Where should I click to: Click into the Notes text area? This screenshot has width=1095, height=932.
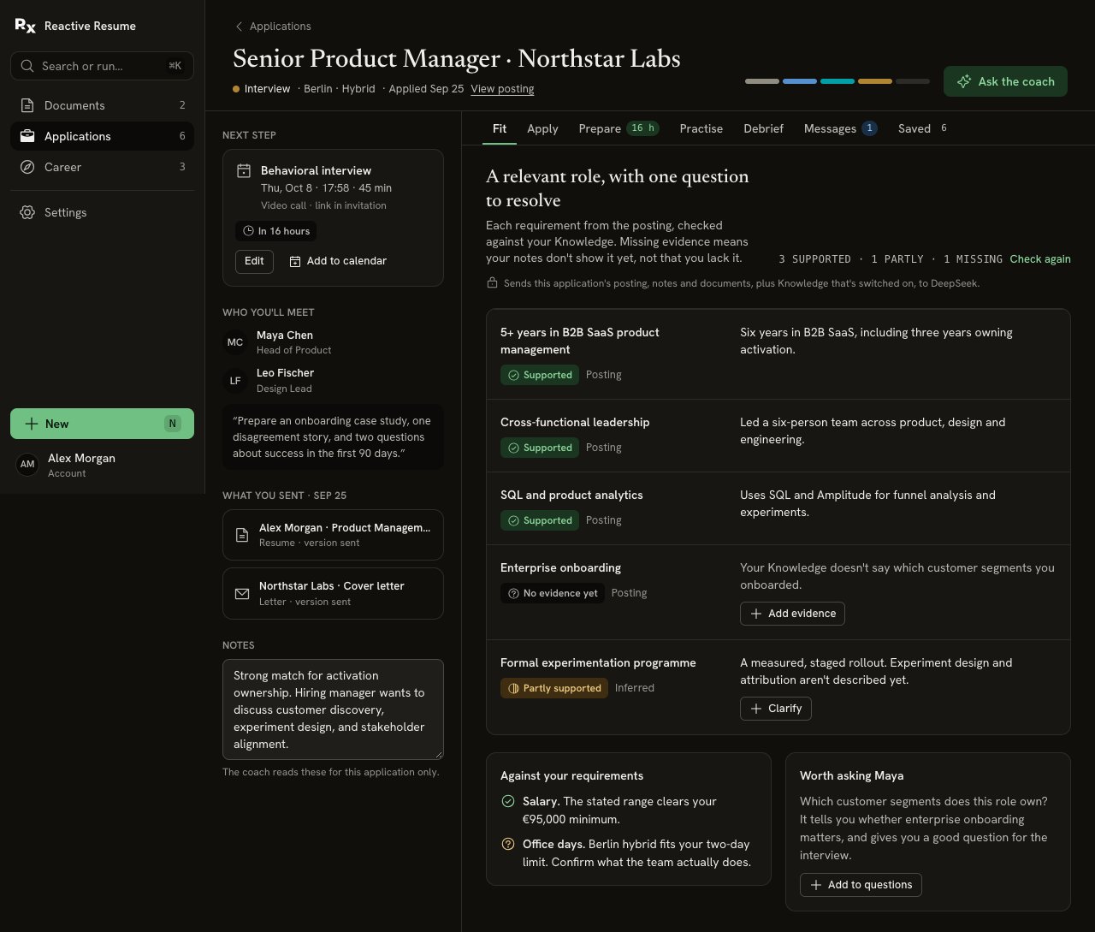[x=333, y=709]
